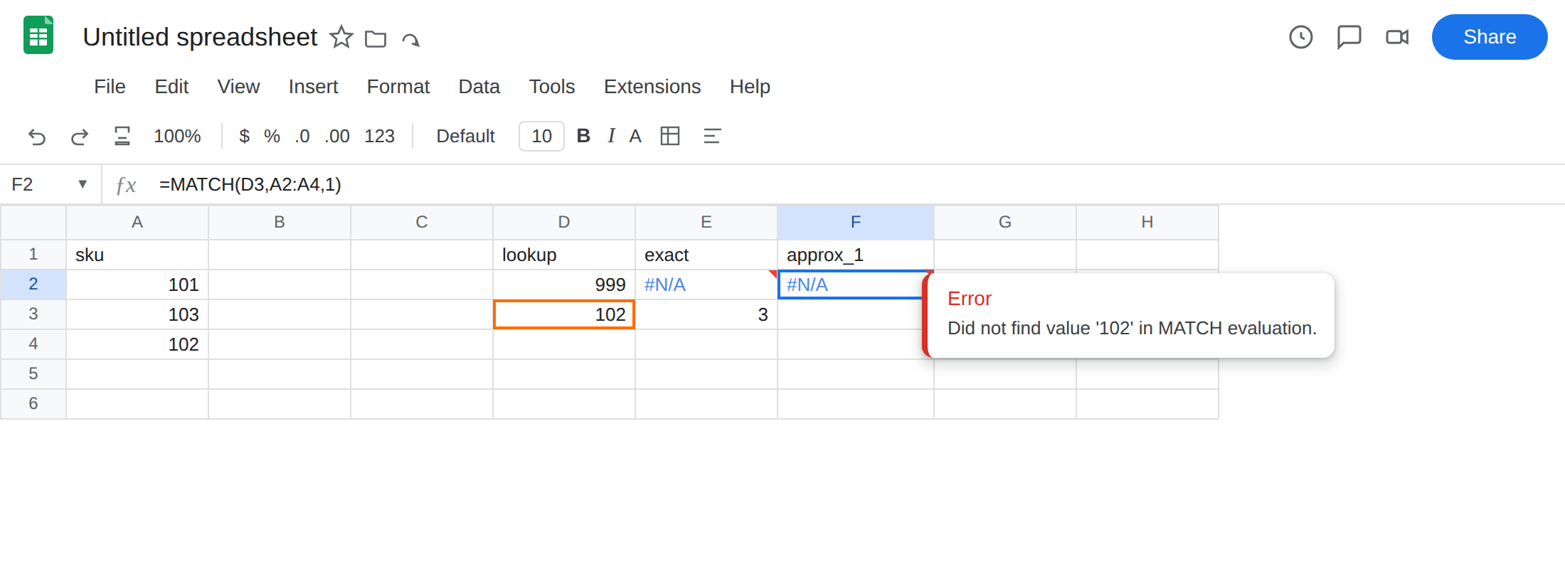Image resolution: width=1565 pixels, height=569 pixels.
Task: Open the Tools menu
Action: (x=551, y=86)
